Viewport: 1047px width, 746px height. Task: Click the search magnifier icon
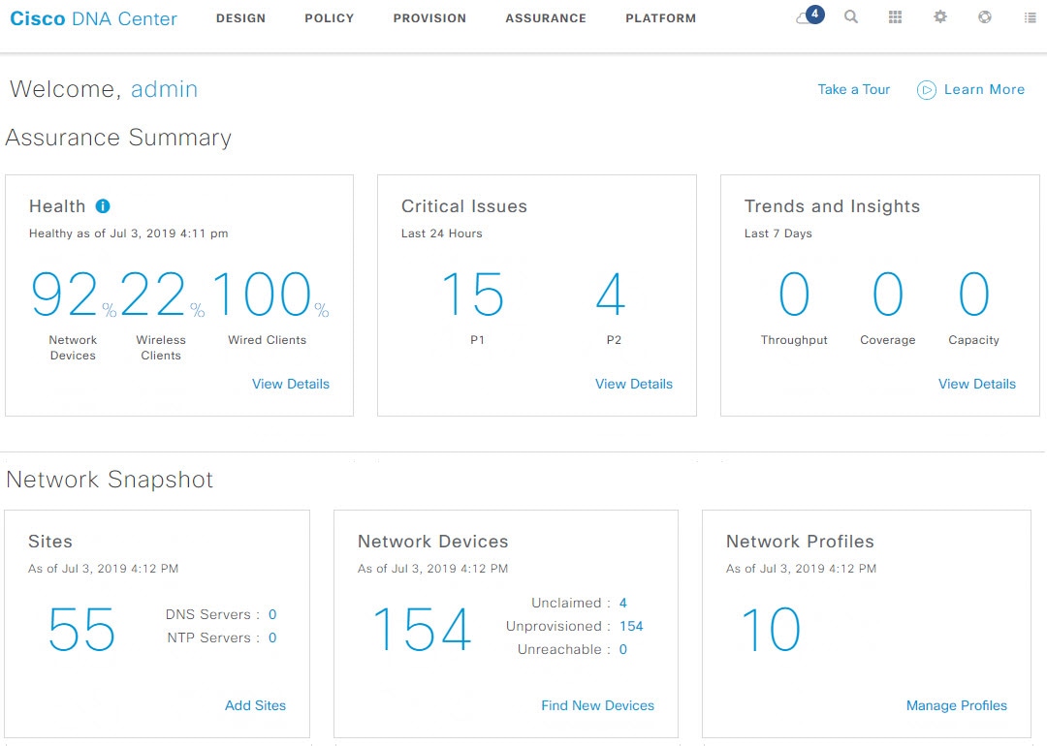[851, 17]
